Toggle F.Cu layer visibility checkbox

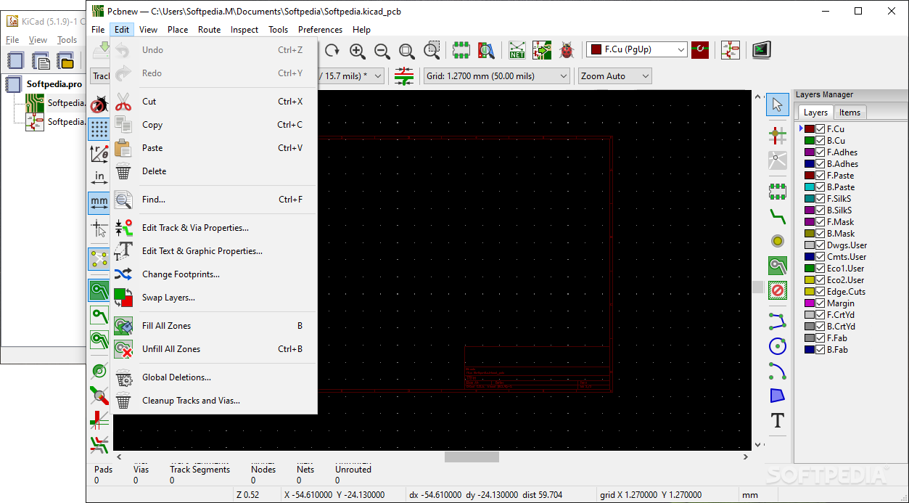[x=820, y=129]
